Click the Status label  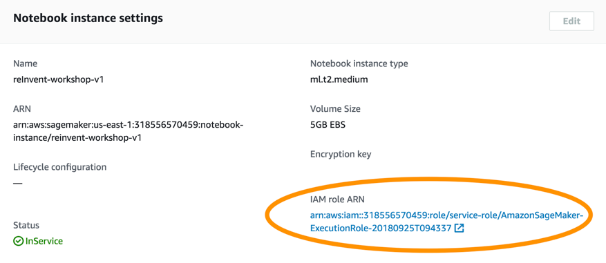click(x=26, y=225)
